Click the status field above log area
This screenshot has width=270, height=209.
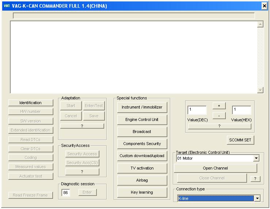click(134, 15)
